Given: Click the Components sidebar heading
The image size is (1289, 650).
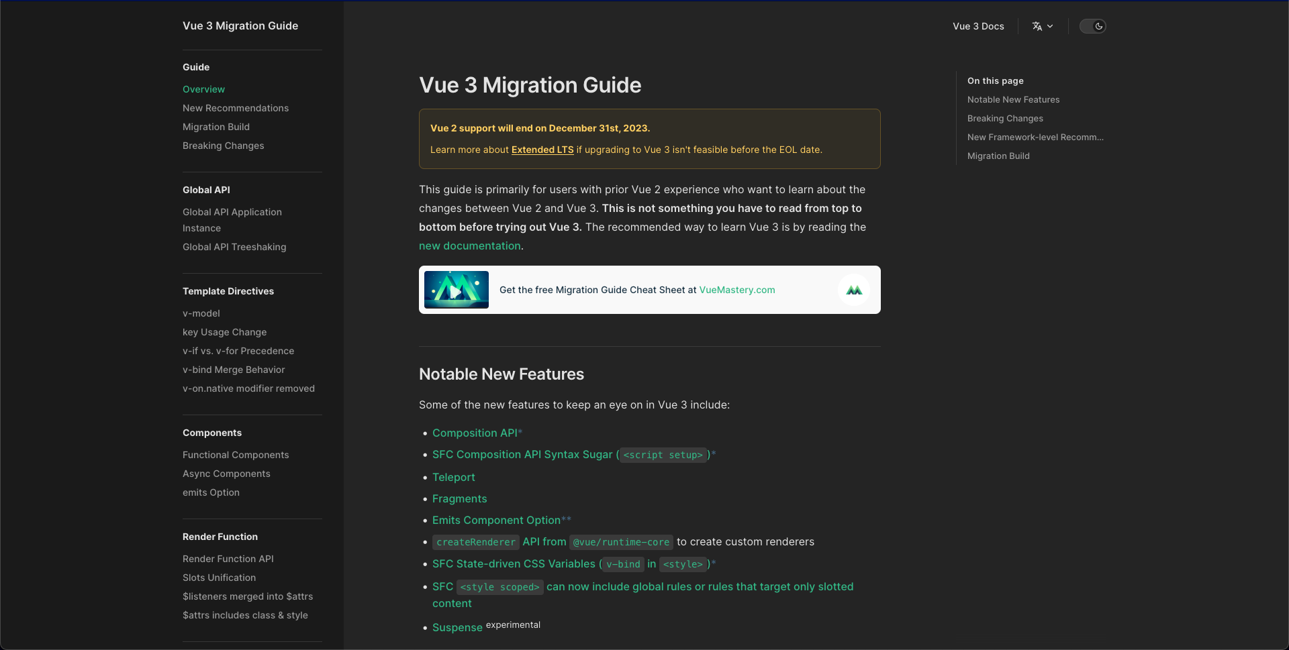Looking at the screenshot, I should [x=212, y=433].
